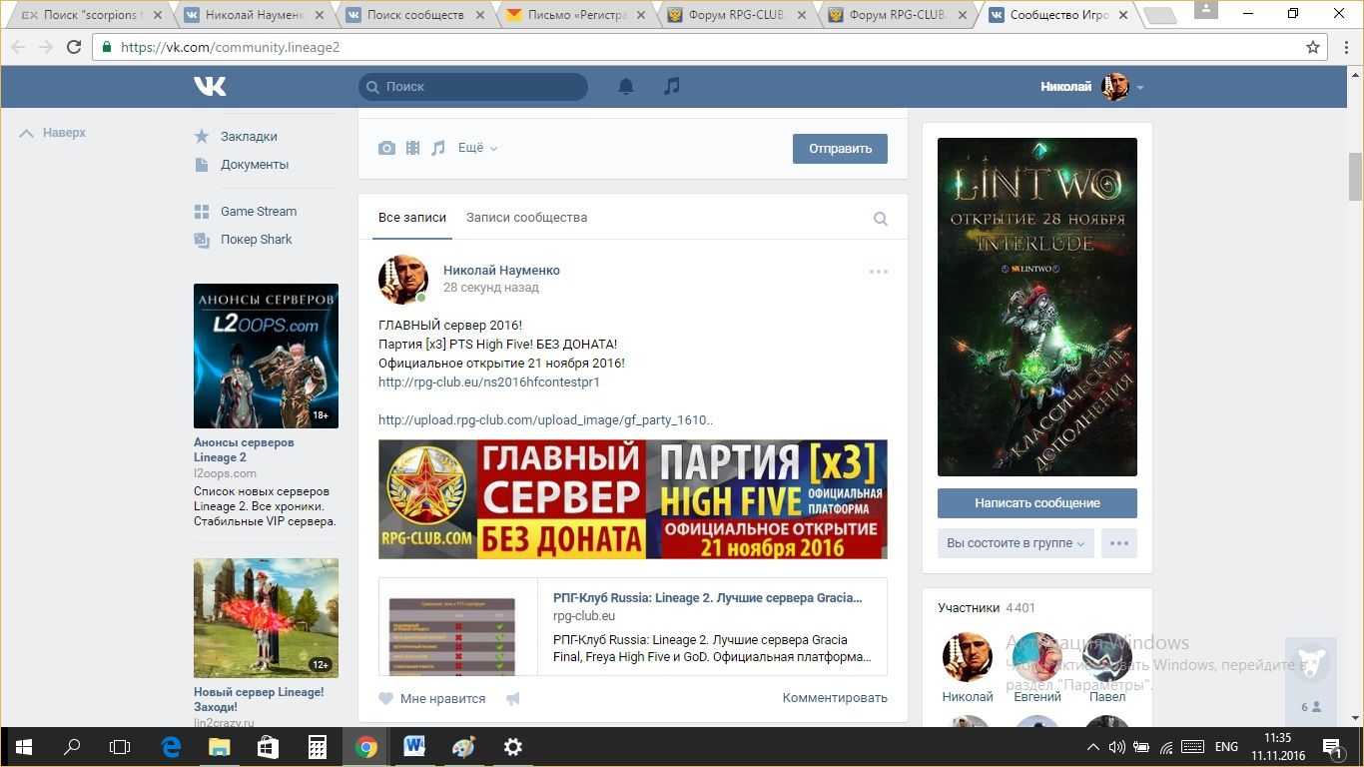This screenshot has height=767, width=1364.
Task: Open the upload.rpg-club.com image link
Action: coord(546,420)
